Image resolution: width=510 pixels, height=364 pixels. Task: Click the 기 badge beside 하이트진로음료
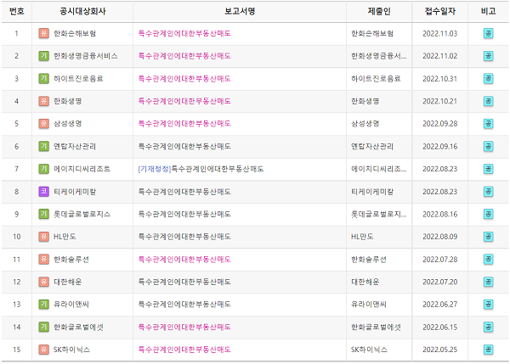[43, 78]
